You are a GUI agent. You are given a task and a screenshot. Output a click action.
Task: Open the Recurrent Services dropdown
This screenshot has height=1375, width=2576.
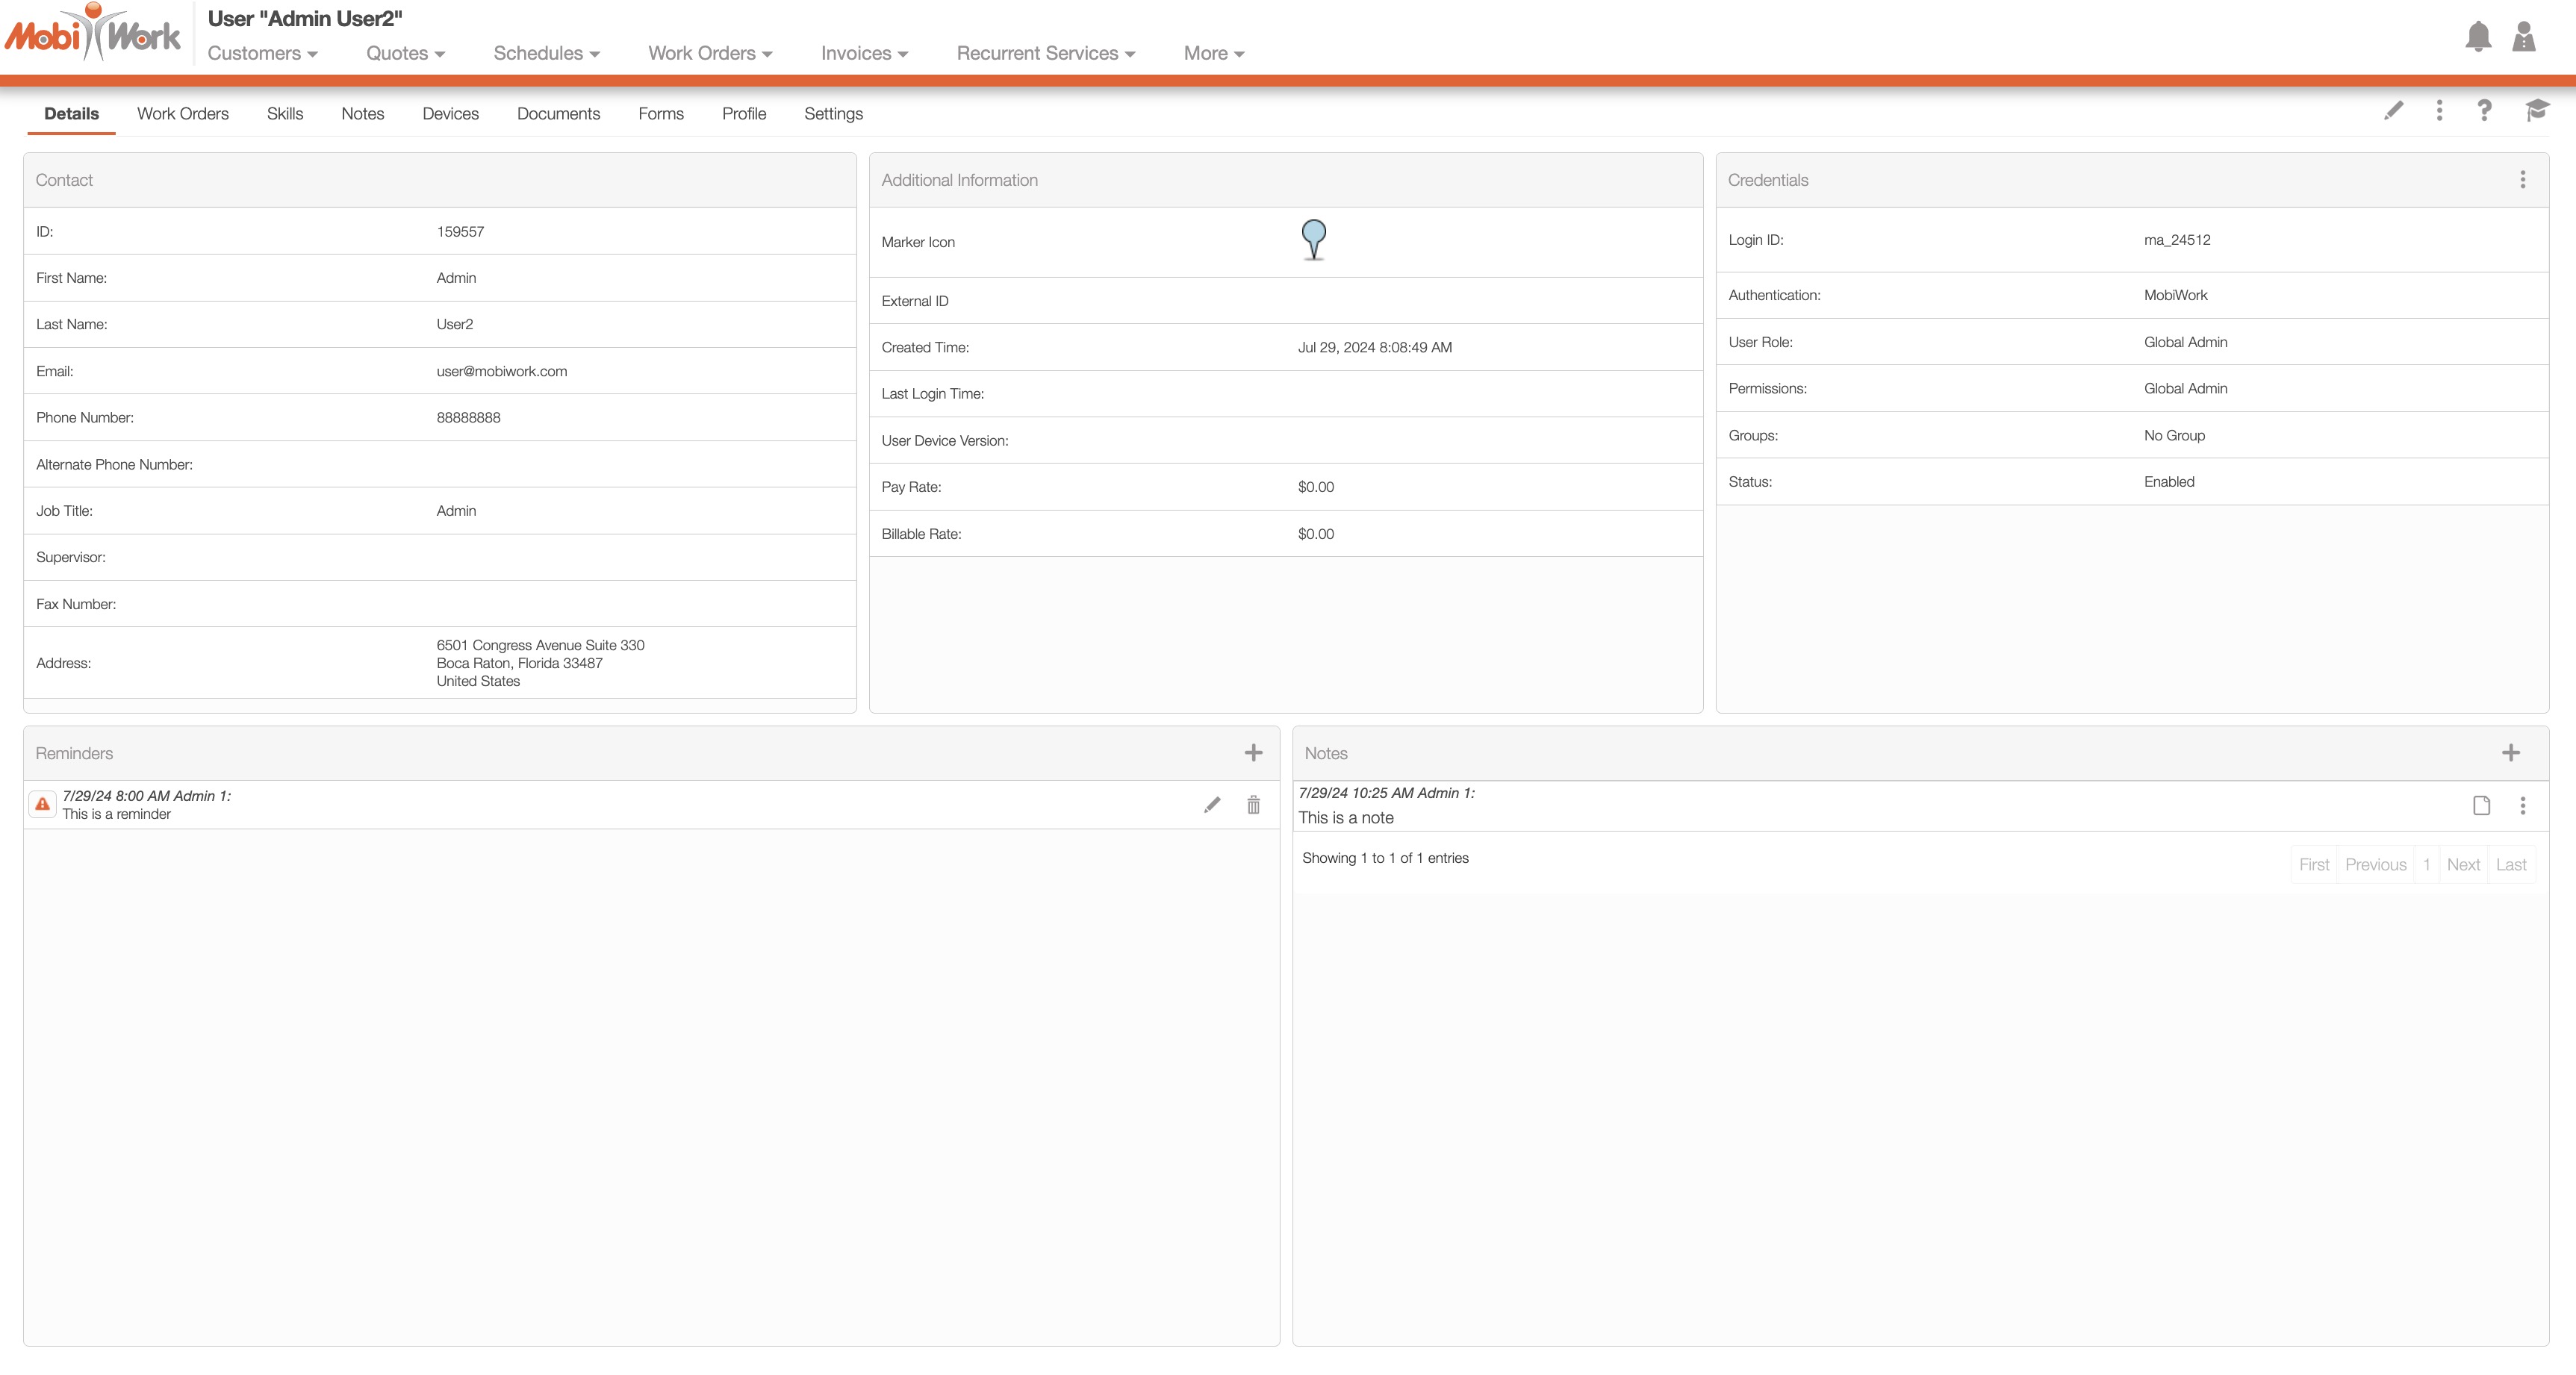pos(1045,54)
